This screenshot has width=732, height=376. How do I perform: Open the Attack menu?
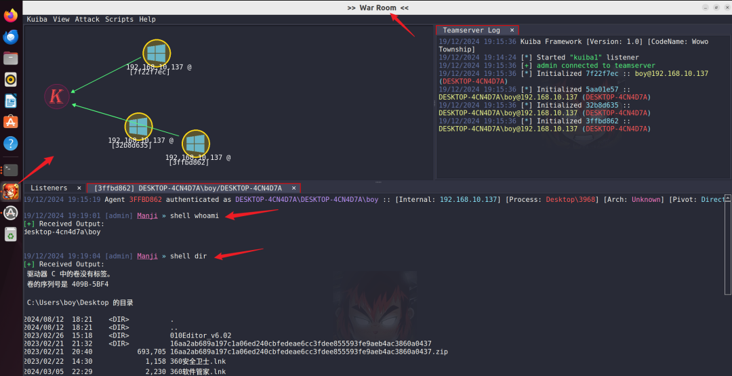[x=87, y=19]
